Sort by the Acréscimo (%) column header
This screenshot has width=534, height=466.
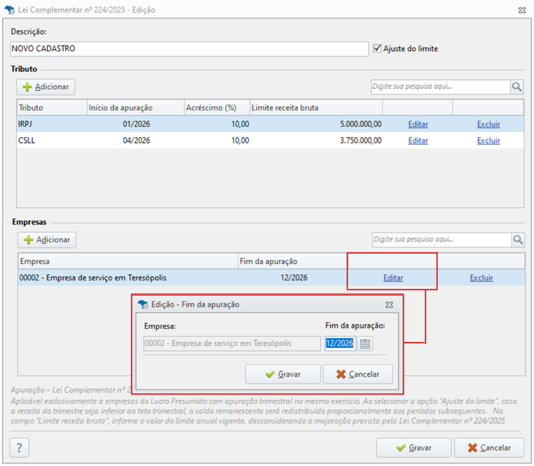point(217,108)
